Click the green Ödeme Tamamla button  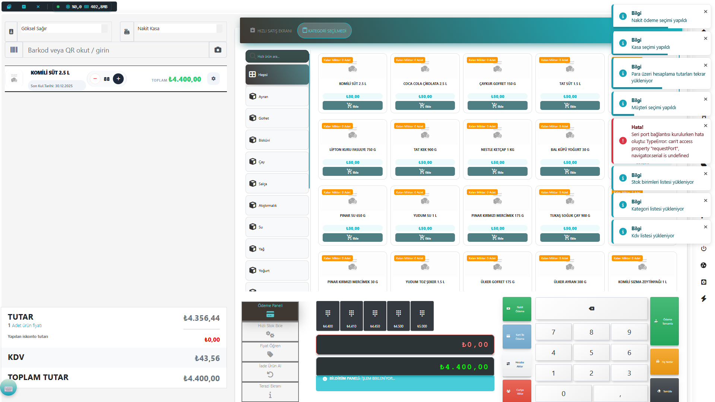(664, 321)
